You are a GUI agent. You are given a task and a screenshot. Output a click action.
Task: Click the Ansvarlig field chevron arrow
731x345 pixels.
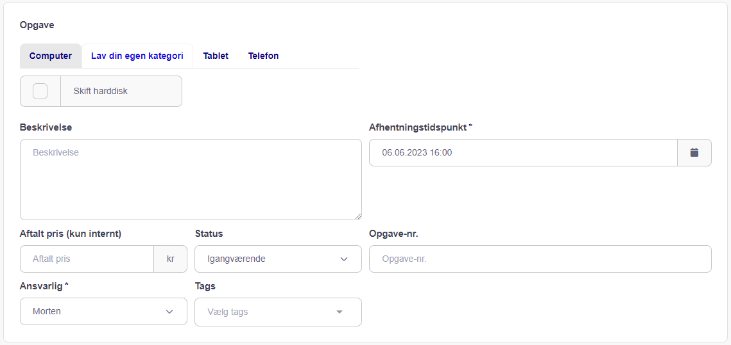click(x=169, y=312)
